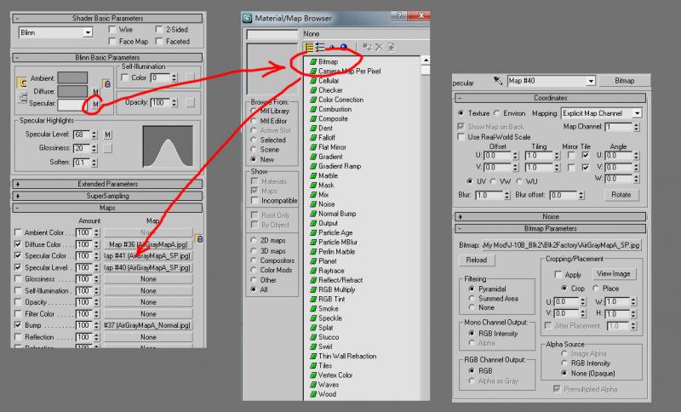
Task: Expand the Extended Parameters rollout
Action: [107, 184]
